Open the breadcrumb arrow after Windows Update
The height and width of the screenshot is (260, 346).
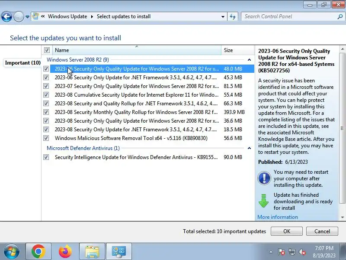point(92,16)
